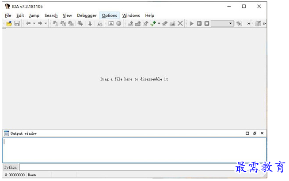Click the X delete toolbar icon
The image size is (289, 181).
point(180,23)
